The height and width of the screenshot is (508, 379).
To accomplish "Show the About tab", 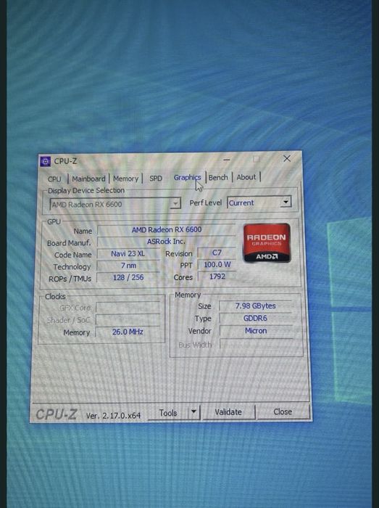I will click(246, 177).
